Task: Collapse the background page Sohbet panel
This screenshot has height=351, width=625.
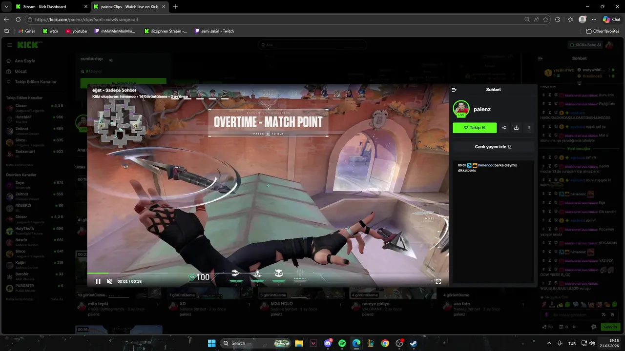Action: point(540,58)
